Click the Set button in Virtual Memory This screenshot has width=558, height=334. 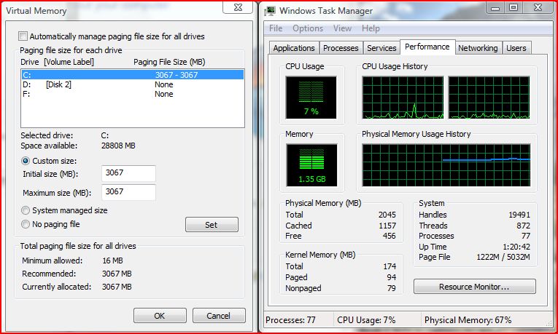click(x=212, y=225)
